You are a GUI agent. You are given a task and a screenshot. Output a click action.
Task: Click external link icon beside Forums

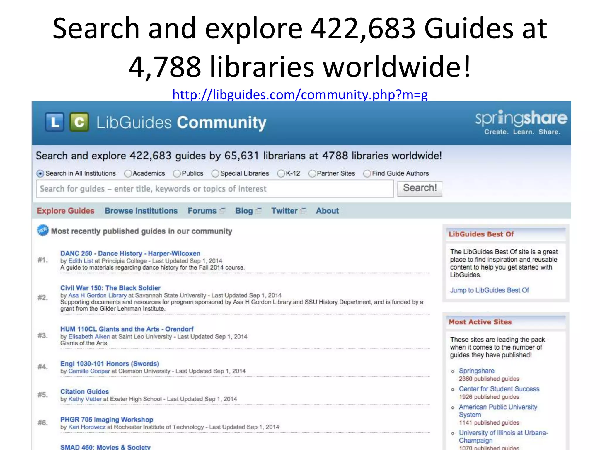pyautogui.click(x=223, y=211)
